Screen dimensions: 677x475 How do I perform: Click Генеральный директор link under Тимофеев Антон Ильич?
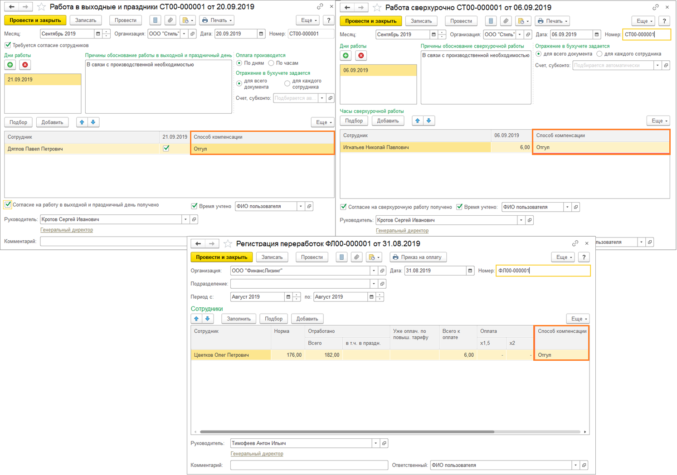pos(257,454)
